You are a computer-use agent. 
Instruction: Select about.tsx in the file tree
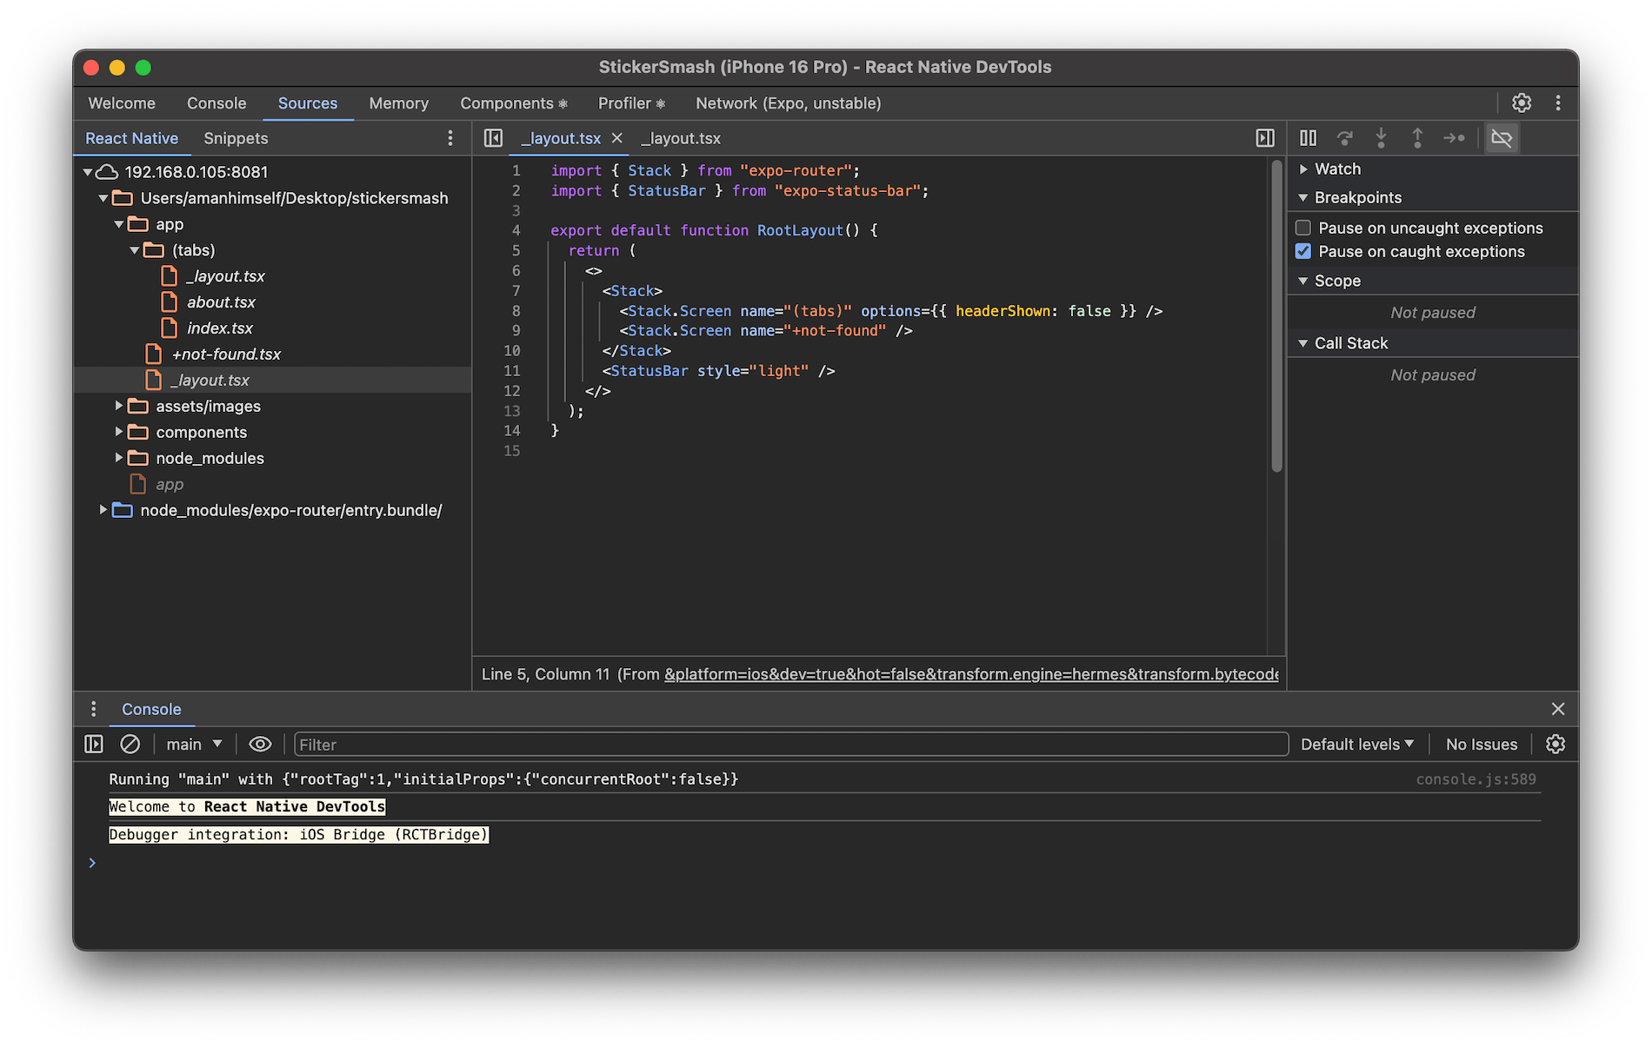pyautogui.click(x=222, y=302)
